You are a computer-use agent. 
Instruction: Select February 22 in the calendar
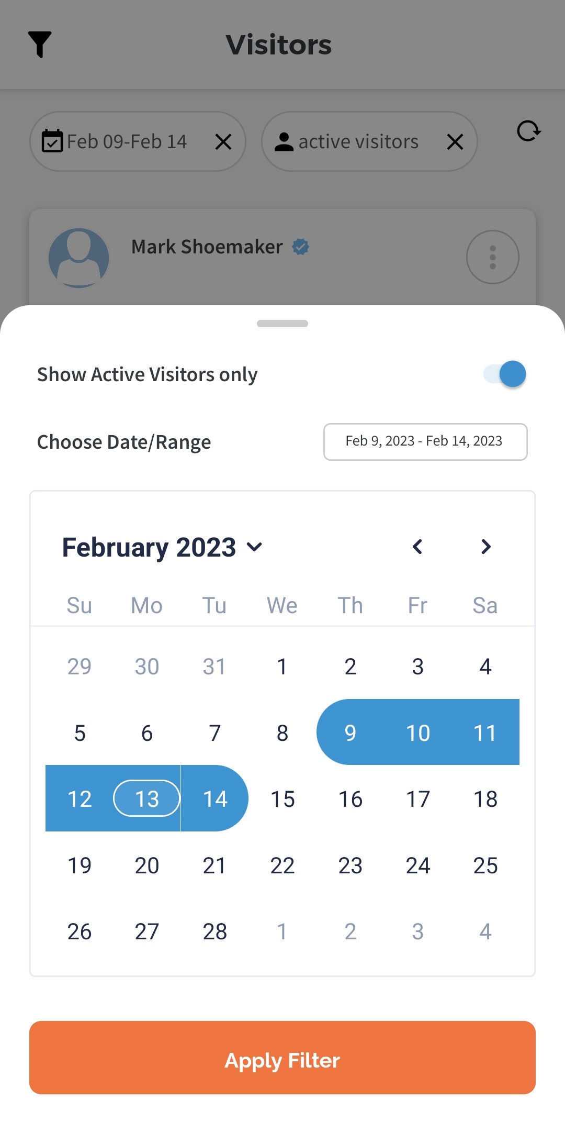(x=282, y=865)
